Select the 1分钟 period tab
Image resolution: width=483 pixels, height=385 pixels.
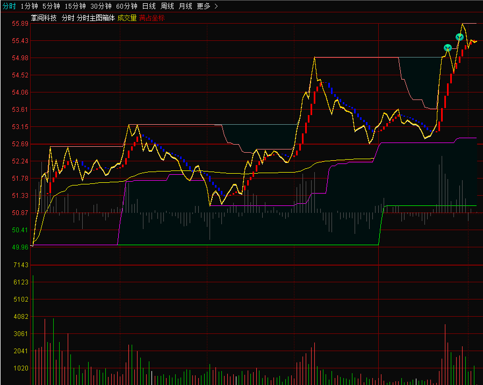tap(29, 6)
